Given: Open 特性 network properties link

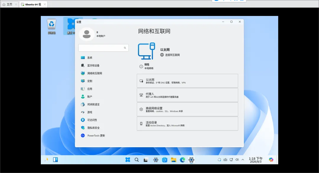Looking at the screenshot, I should click(x=147, y=66).
